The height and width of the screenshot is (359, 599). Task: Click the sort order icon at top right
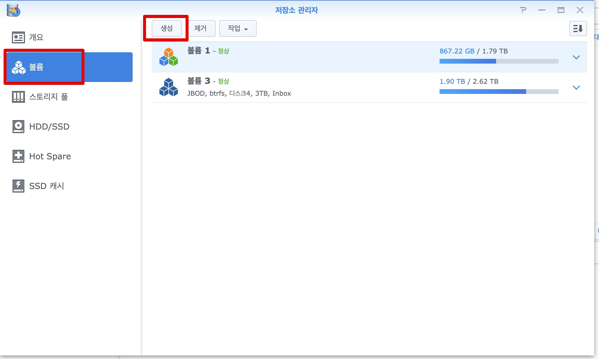[x=578, y=29]
